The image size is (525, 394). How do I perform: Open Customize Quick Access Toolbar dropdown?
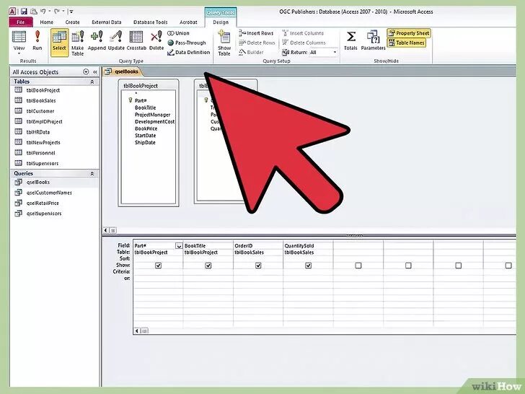coord(71,12)
